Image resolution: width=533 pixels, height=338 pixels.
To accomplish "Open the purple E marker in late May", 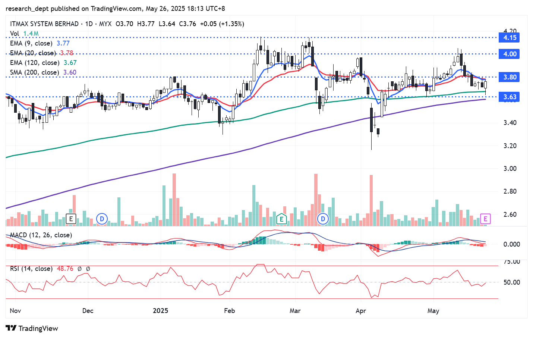I will pos(485,219).
